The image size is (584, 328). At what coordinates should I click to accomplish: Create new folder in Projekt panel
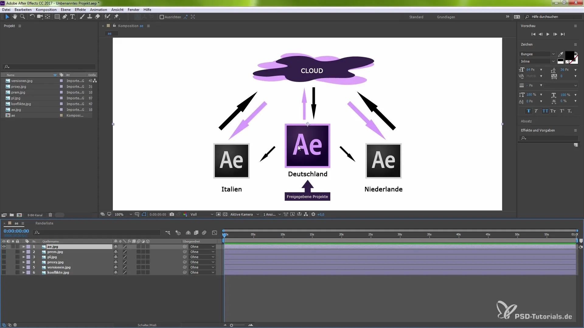[12, 215]
